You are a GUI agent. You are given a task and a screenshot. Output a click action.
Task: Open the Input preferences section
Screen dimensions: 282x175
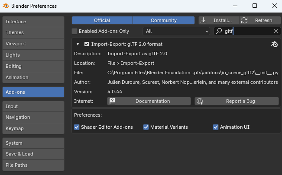[x=33, y=106]
